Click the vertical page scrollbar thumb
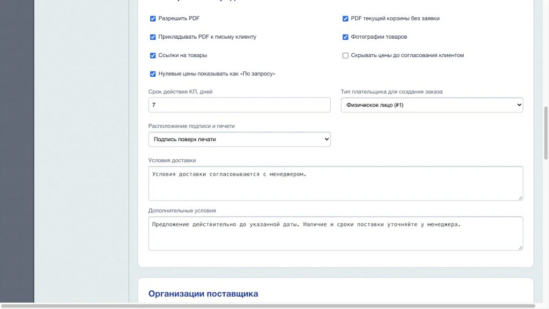549x309 pixels. pyautogui.click(x=545, y=133)
